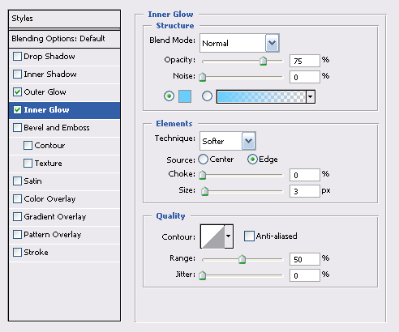Select the Bevel and Emboss style row
The height and width of the screenshot is (332, 399).
click(x=65, y=128)
